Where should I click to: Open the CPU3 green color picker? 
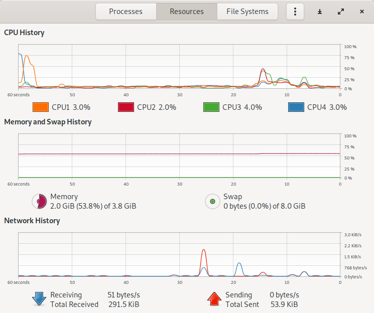pos(211,107)
